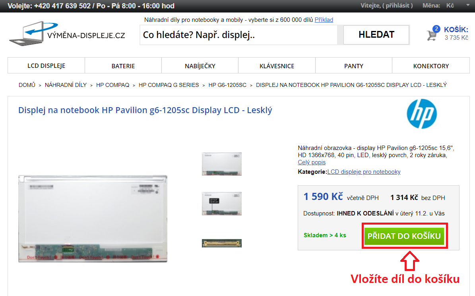Expand the currency Kč dropdown arrow

(468, 6)
